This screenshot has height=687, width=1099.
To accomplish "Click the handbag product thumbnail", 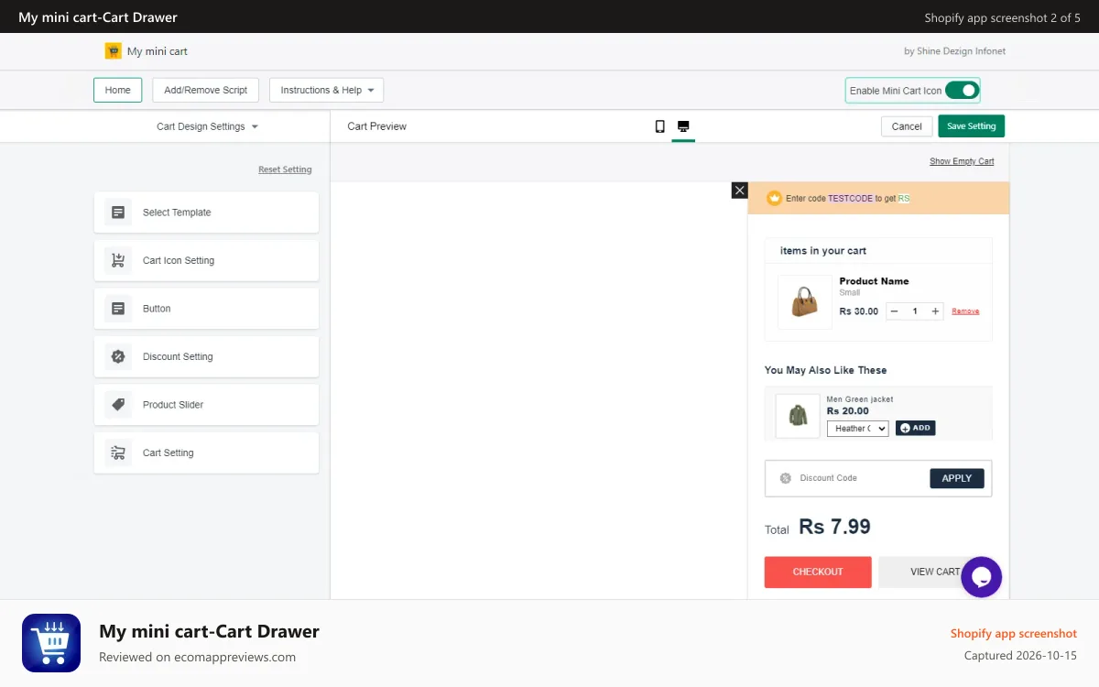I will (804, 301).
